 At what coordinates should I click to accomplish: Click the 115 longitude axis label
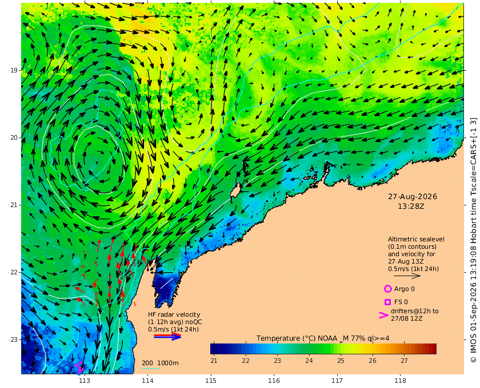coord(211,381)
